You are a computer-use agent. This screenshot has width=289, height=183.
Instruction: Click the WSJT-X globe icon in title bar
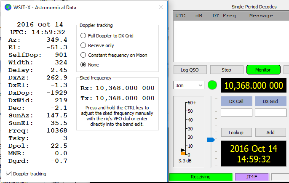[x=7, y=7]
